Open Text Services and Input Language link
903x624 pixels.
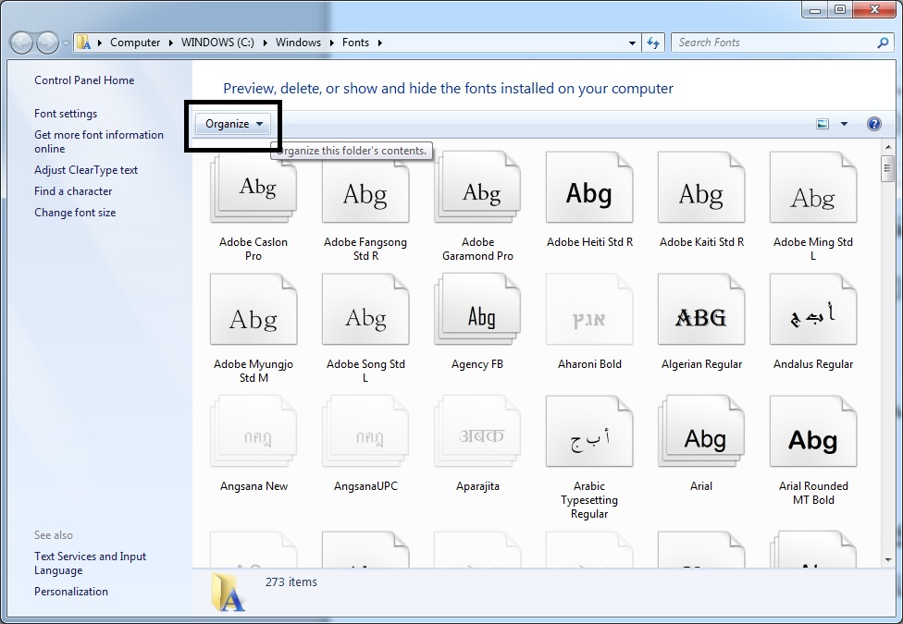(90, 563)
